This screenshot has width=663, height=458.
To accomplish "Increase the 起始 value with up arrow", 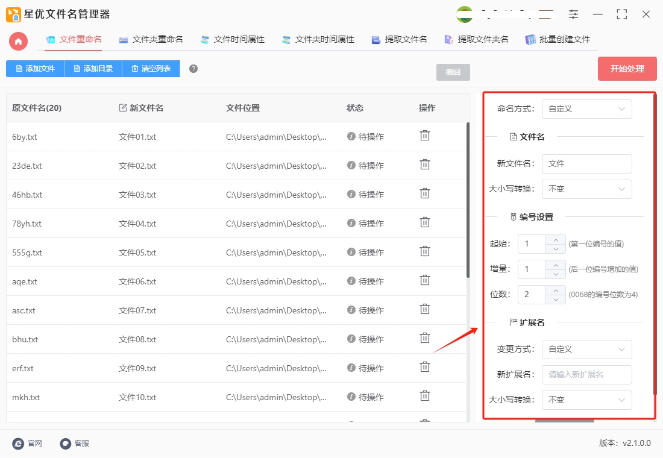I will coord(556,240).
